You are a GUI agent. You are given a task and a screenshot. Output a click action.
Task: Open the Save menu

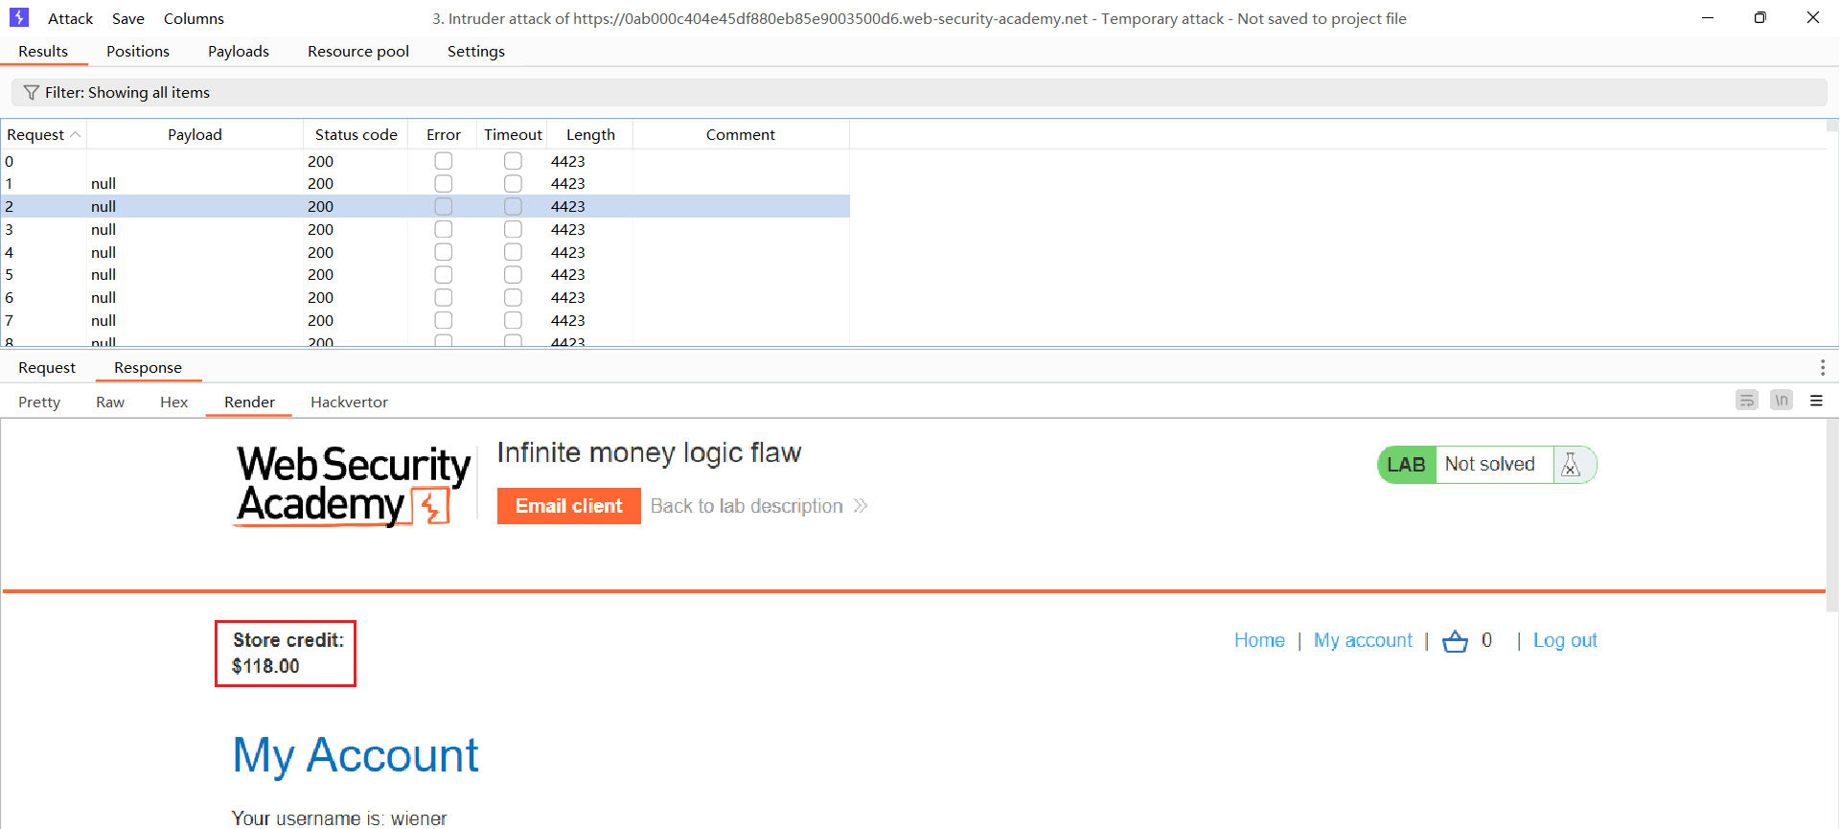[x=128, y=18]
